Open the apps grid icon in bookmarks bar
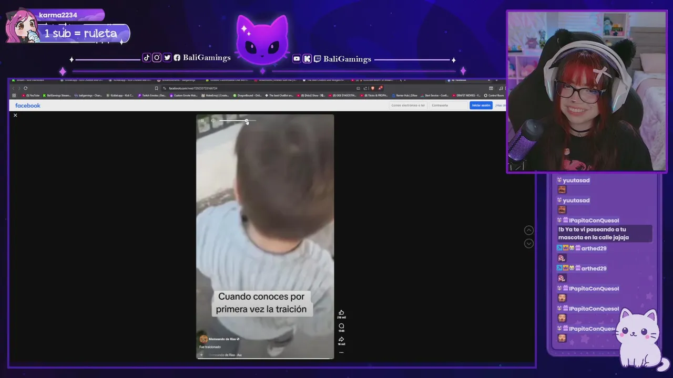 (x=15, y=96)
